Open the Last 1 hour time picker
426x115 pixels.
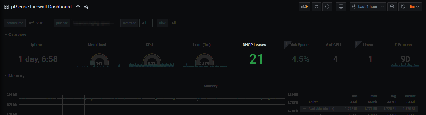(368, 7)
